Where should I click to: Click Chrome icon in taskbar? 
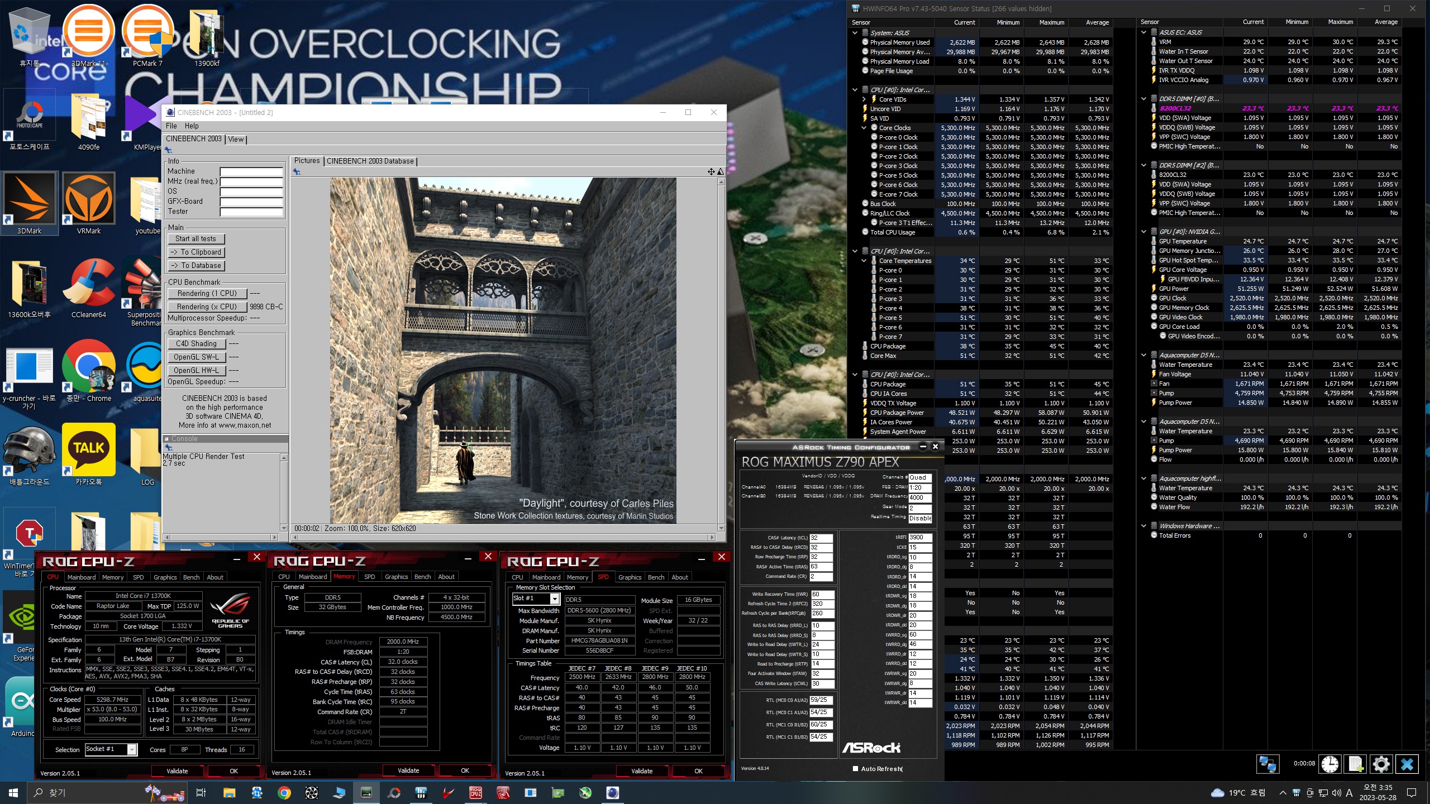284,793
